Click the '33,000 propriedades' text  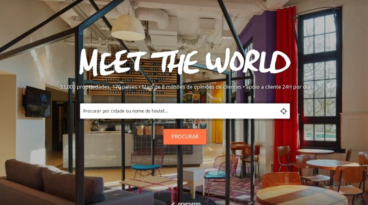pyautogui.click(x=84, y=87)
